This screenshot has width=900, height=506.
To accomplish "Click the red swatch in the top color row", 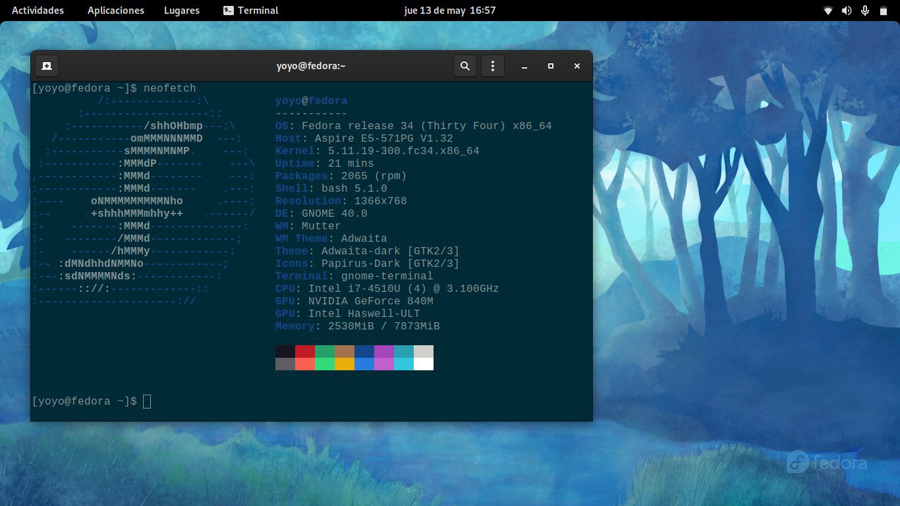I will click(x=305, y=351).
